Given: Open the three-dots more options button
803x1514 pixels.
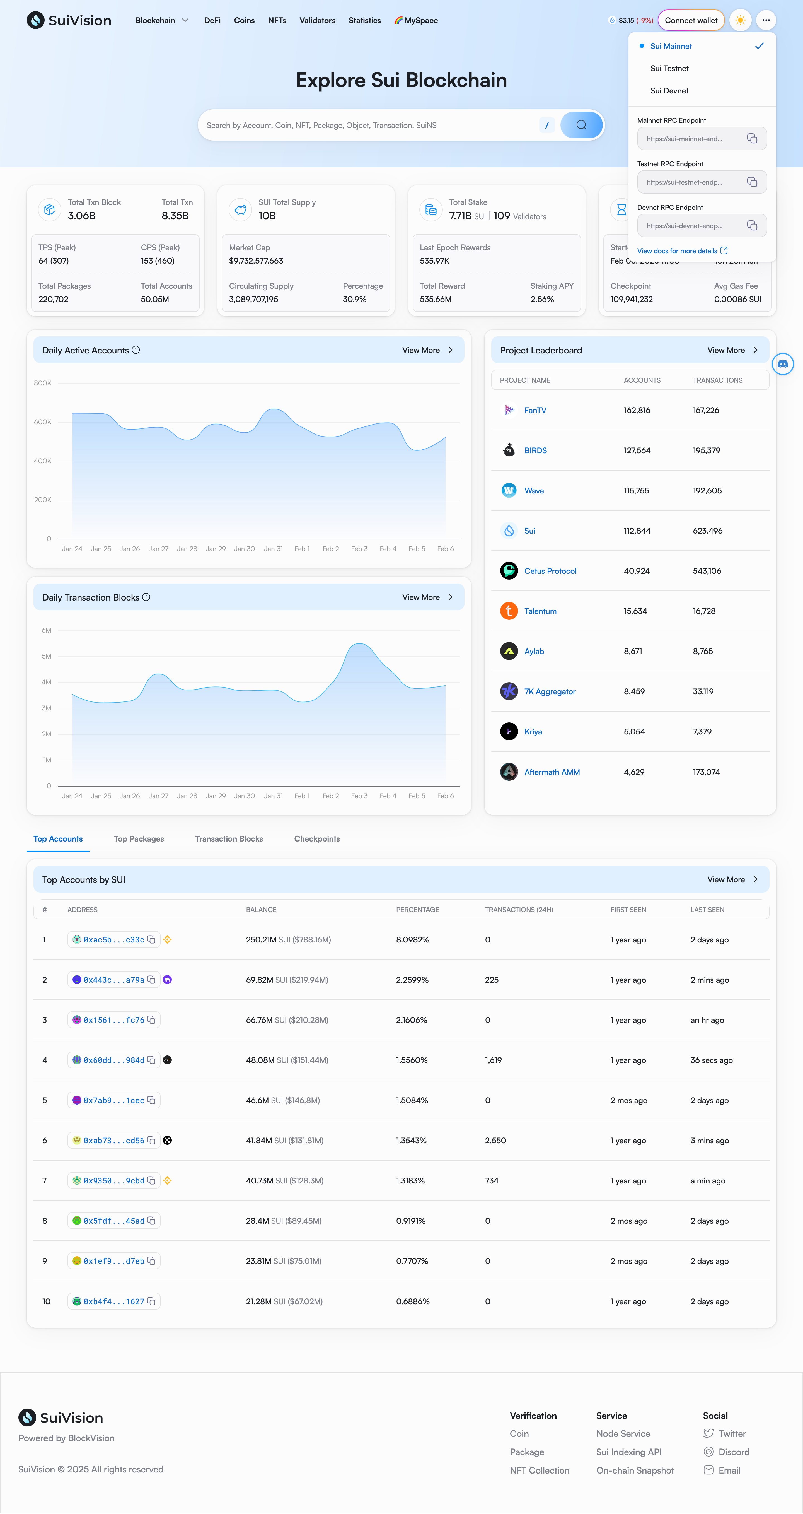Looking at the screenshot, I should (x=765, y=21).
